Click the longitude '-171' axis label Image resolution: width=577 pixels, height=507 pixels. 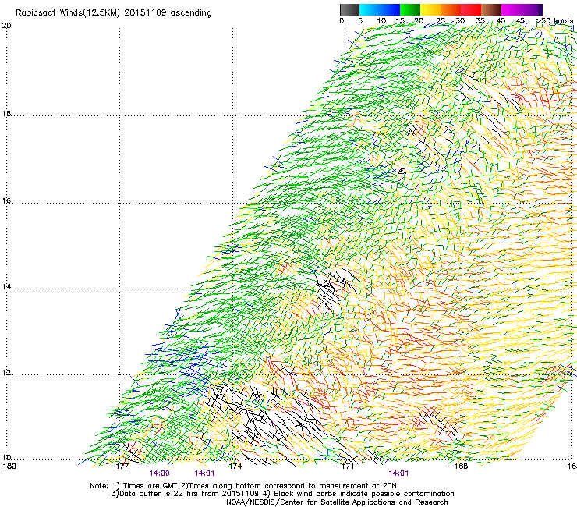345,466
